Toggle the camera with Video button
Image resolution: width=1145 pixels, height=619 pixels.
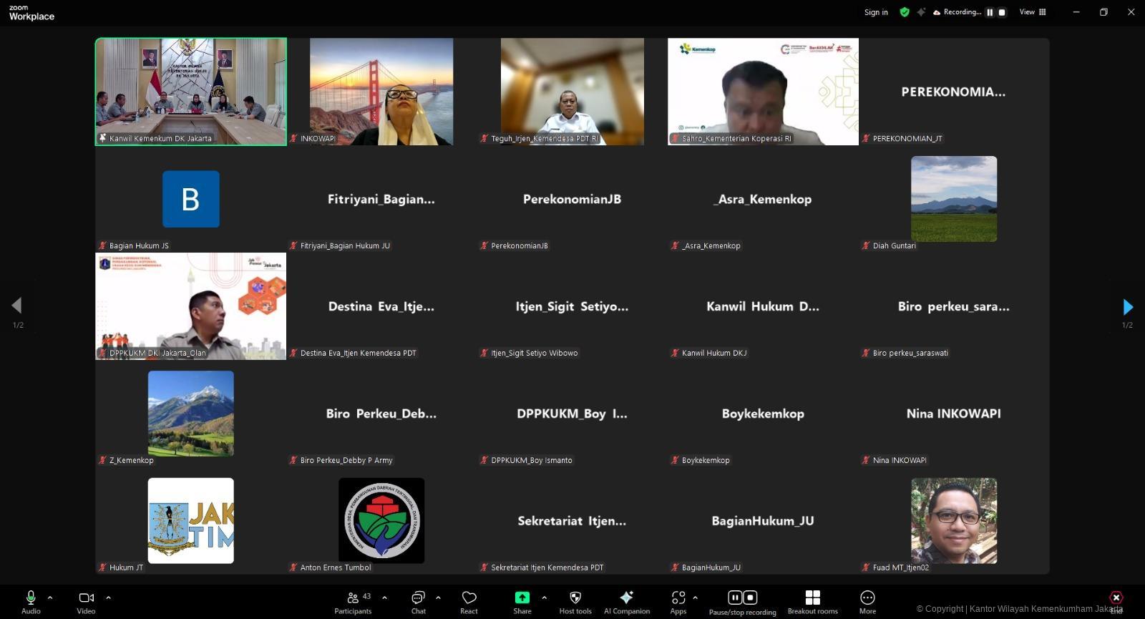point(86,601)
